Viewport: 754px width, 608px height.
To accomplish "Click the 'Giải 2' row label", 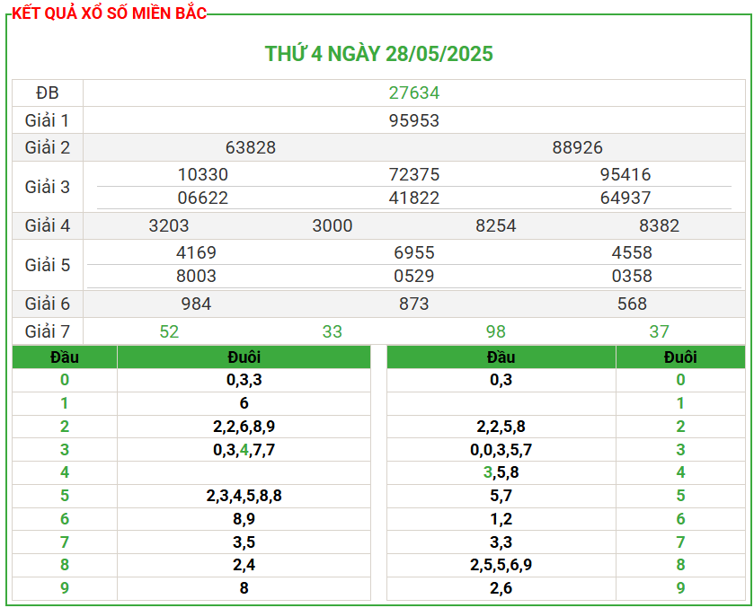I will (x=47, y=147).
